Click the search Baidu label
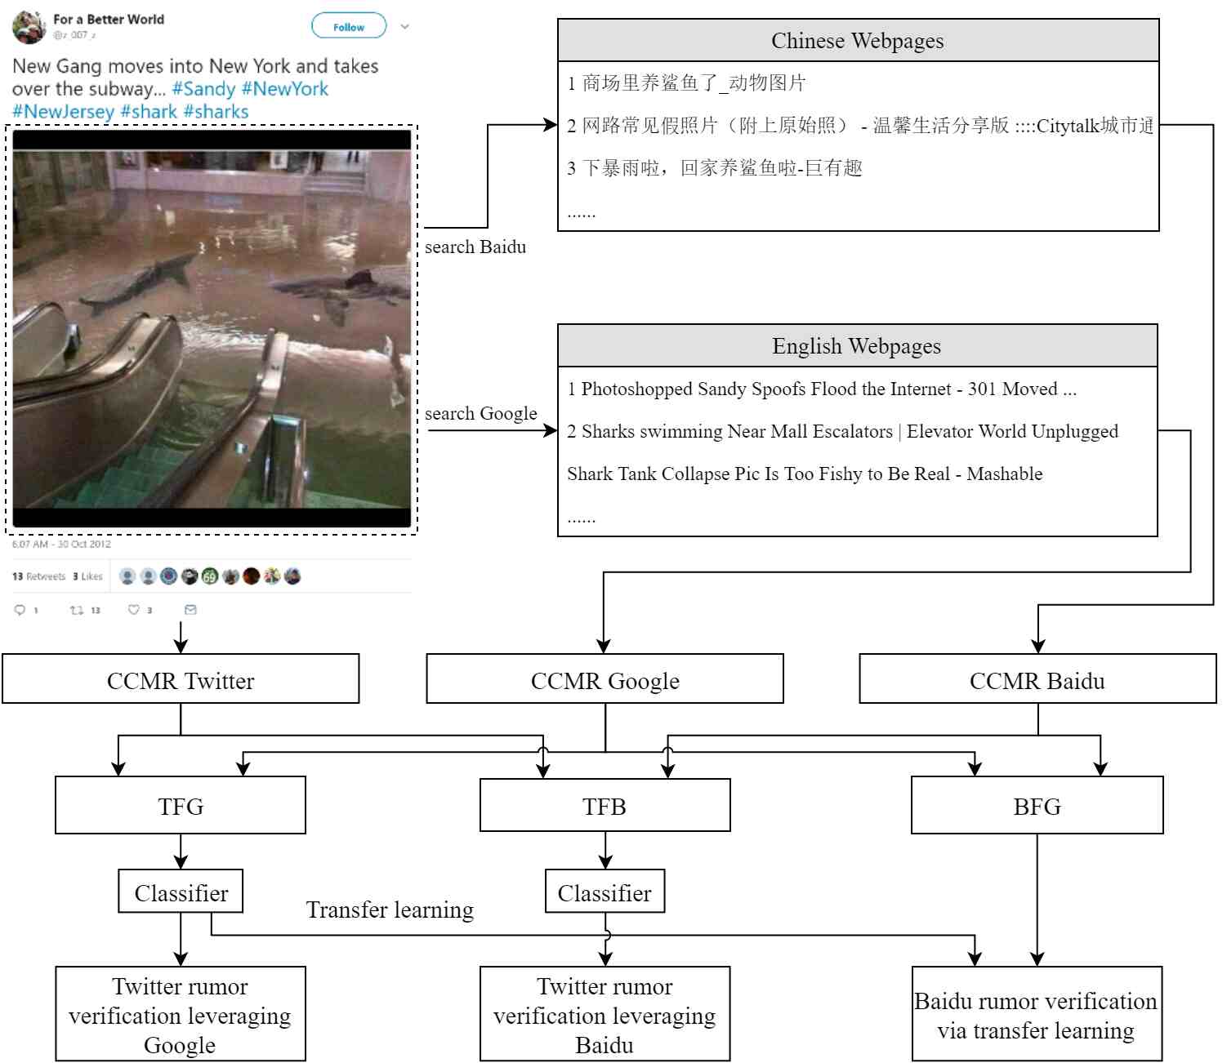The height and width of the screenshot is (1063, 1227). point(475,247)
